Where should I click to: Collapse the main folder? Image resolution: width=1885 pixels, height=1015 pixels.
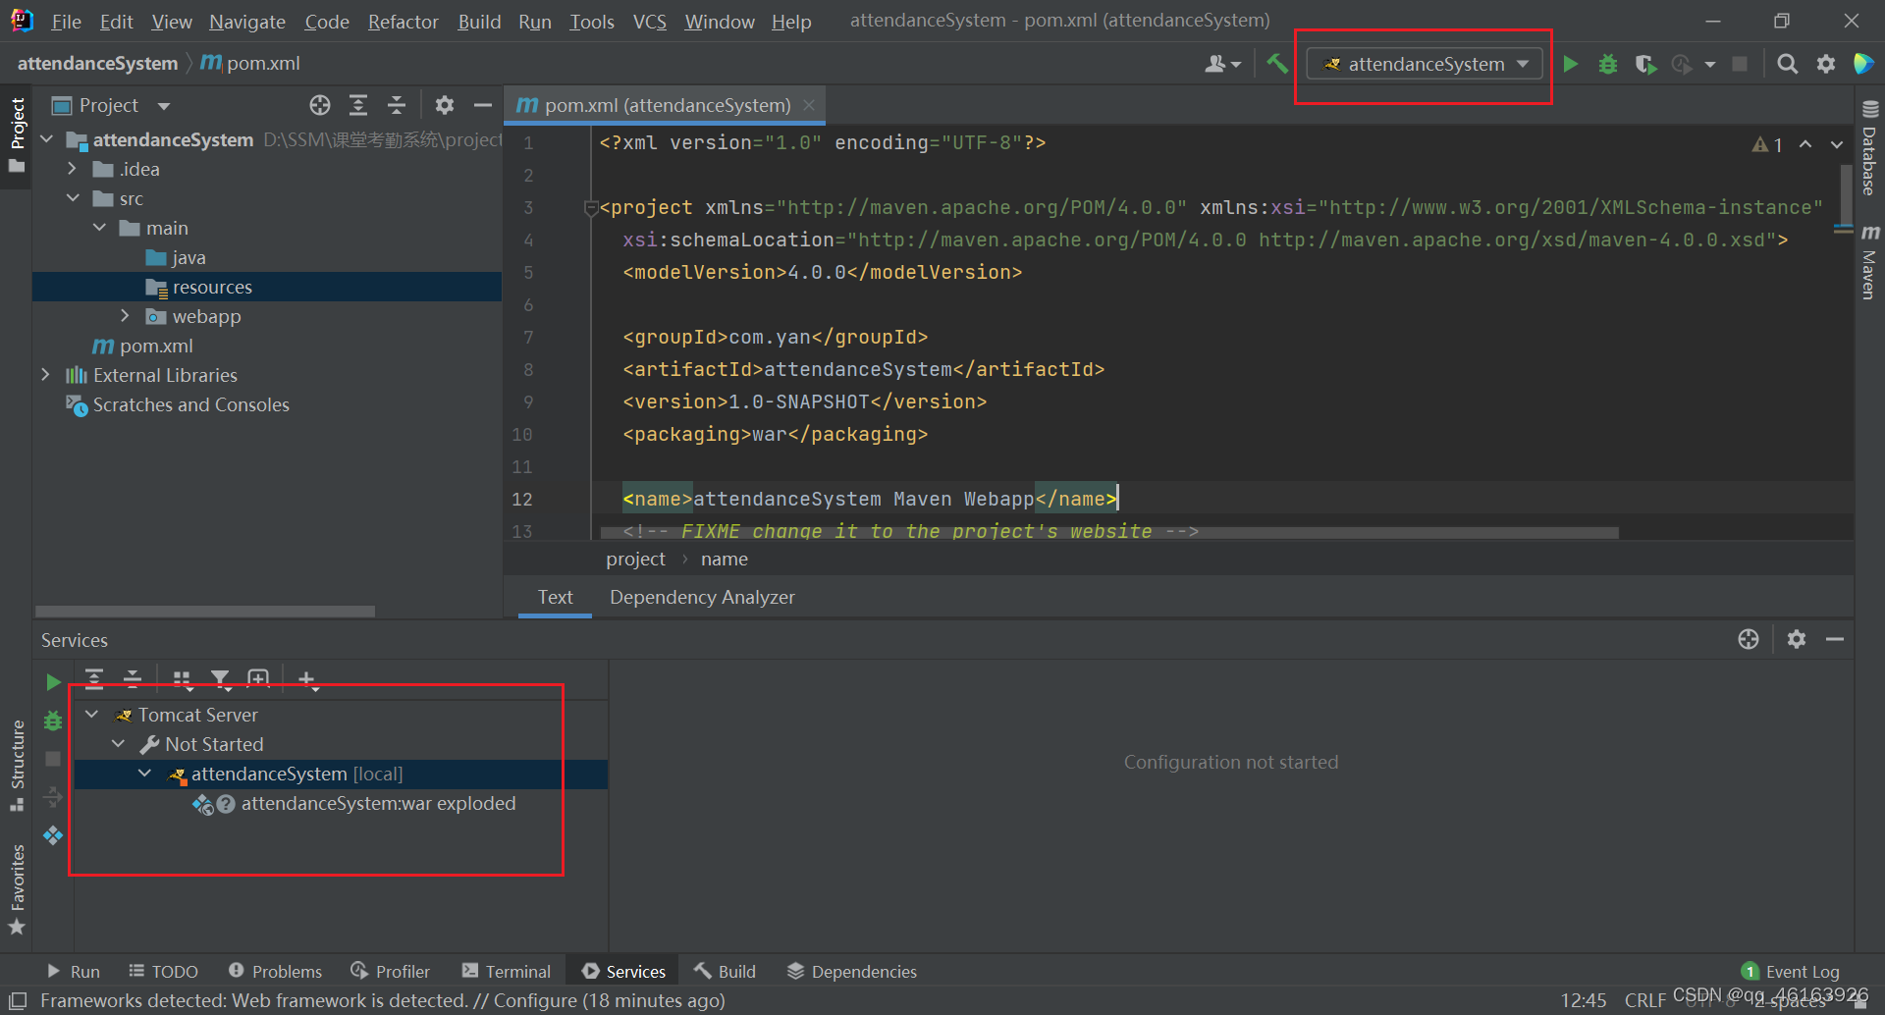(99, 228)
